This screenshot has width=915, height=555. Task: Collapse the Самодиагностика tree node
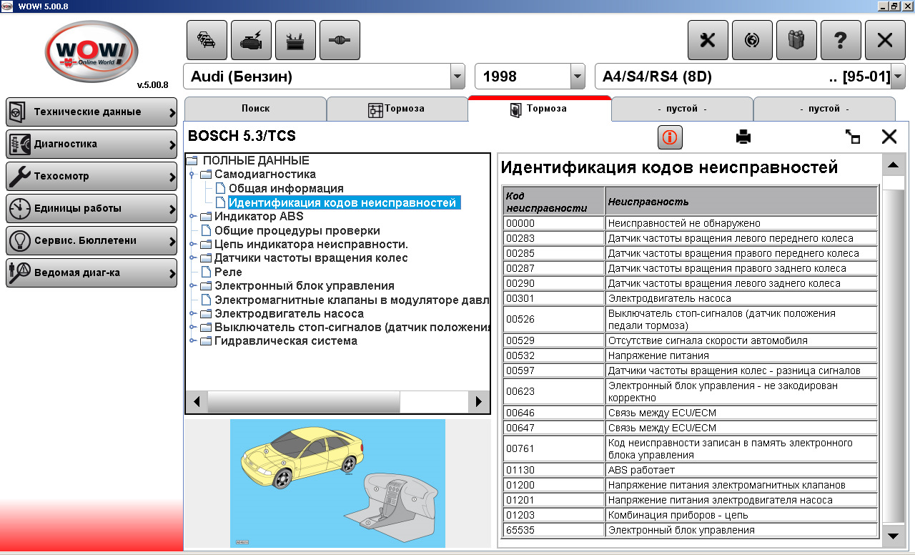click(192, 175)
